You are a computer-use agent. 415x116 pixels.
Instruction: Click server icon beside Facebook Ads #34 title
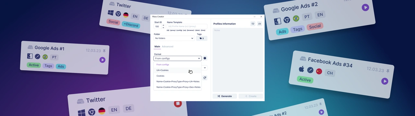[x=303, y=59]
